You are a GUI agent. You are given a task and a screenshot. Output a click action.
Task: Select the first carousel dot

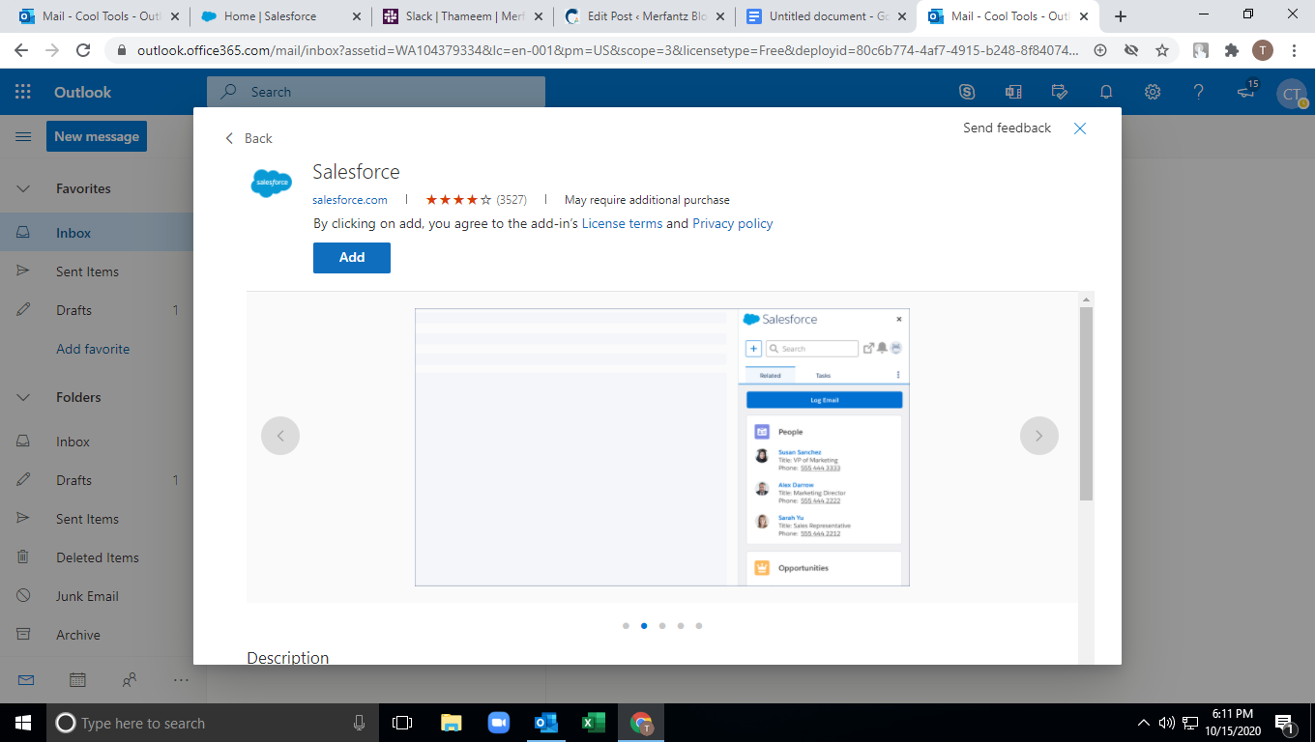pyautogui.click(x=626, y=626)
